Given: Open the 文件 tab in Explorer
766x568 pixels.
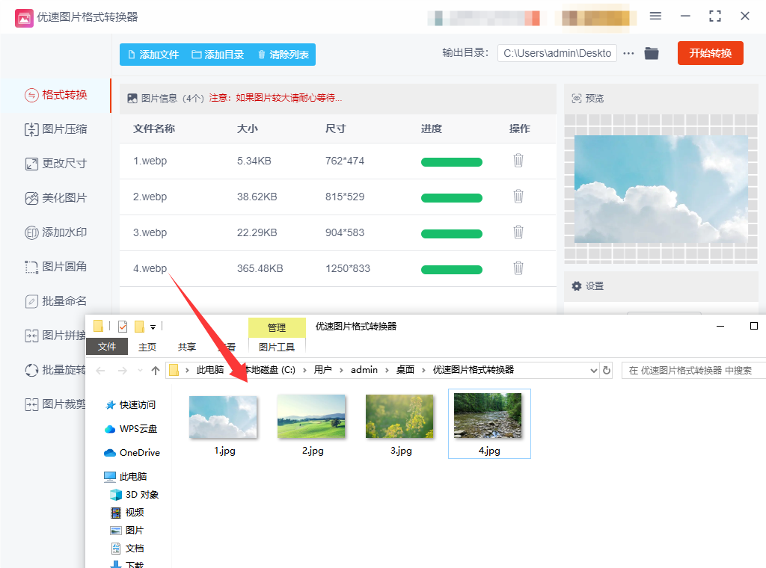Looking at the screenshot, I should [x=107, y=347].
